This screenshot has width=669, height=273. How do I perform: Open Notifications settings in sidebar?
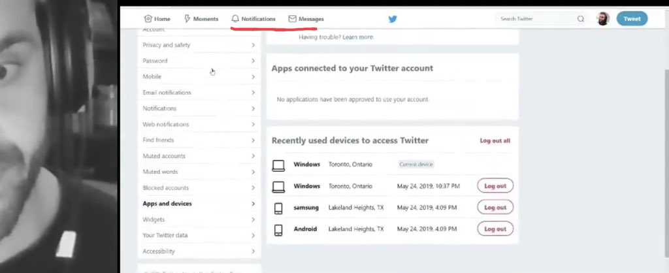tap(199, 108)
